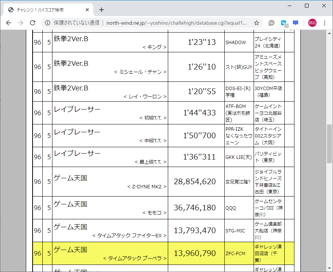The image size is (333, 272).
Task: Click location ゲームセンターコパIII（神奈川）
Action: (269, 208)
